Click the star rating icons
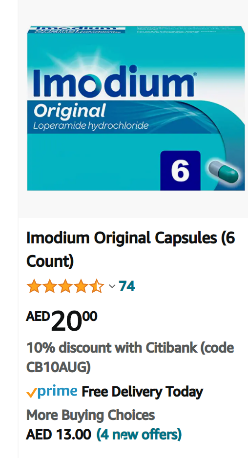This screenshot has width=248, height=458. pos(65,286)
